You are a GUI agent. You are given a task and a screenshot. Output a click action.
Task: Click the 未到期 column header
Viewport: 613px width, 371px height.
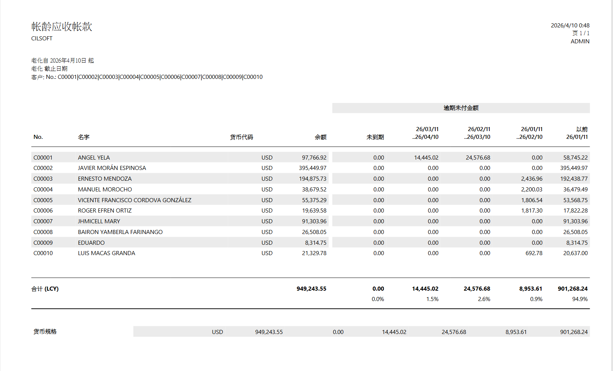375,137
